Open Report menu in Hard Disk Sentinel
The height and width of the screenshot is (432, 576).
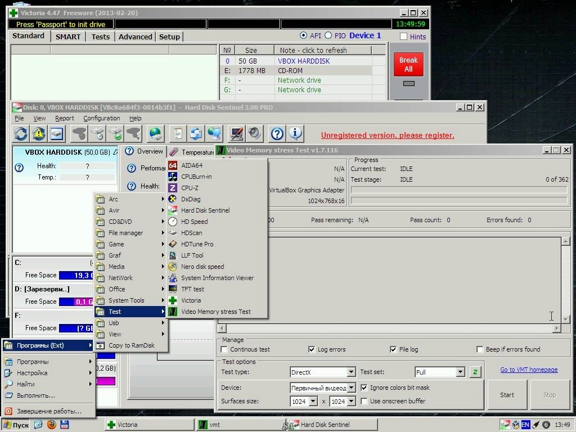point(64,118)
